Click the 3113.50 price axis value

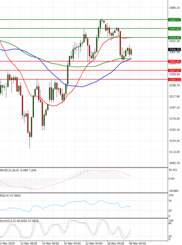(x=174, y=152)
